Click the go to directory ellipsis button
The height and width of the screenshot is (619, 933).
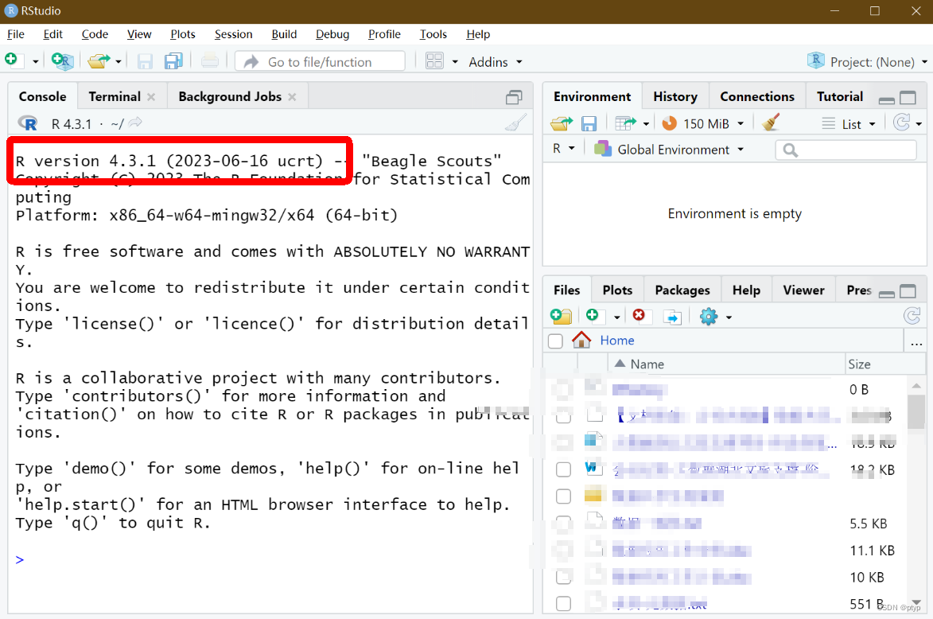916,341
